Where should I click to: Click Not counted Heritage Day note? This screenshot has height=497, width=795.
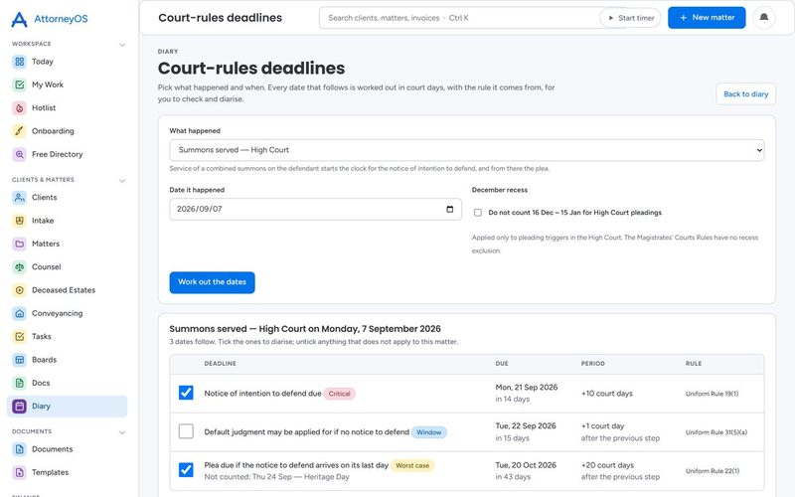pos(277,477)
